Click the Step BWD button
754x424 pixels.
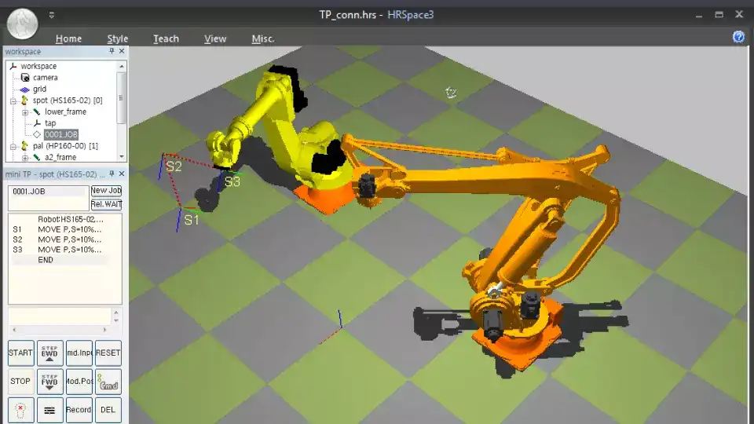[x=49, y=353]
